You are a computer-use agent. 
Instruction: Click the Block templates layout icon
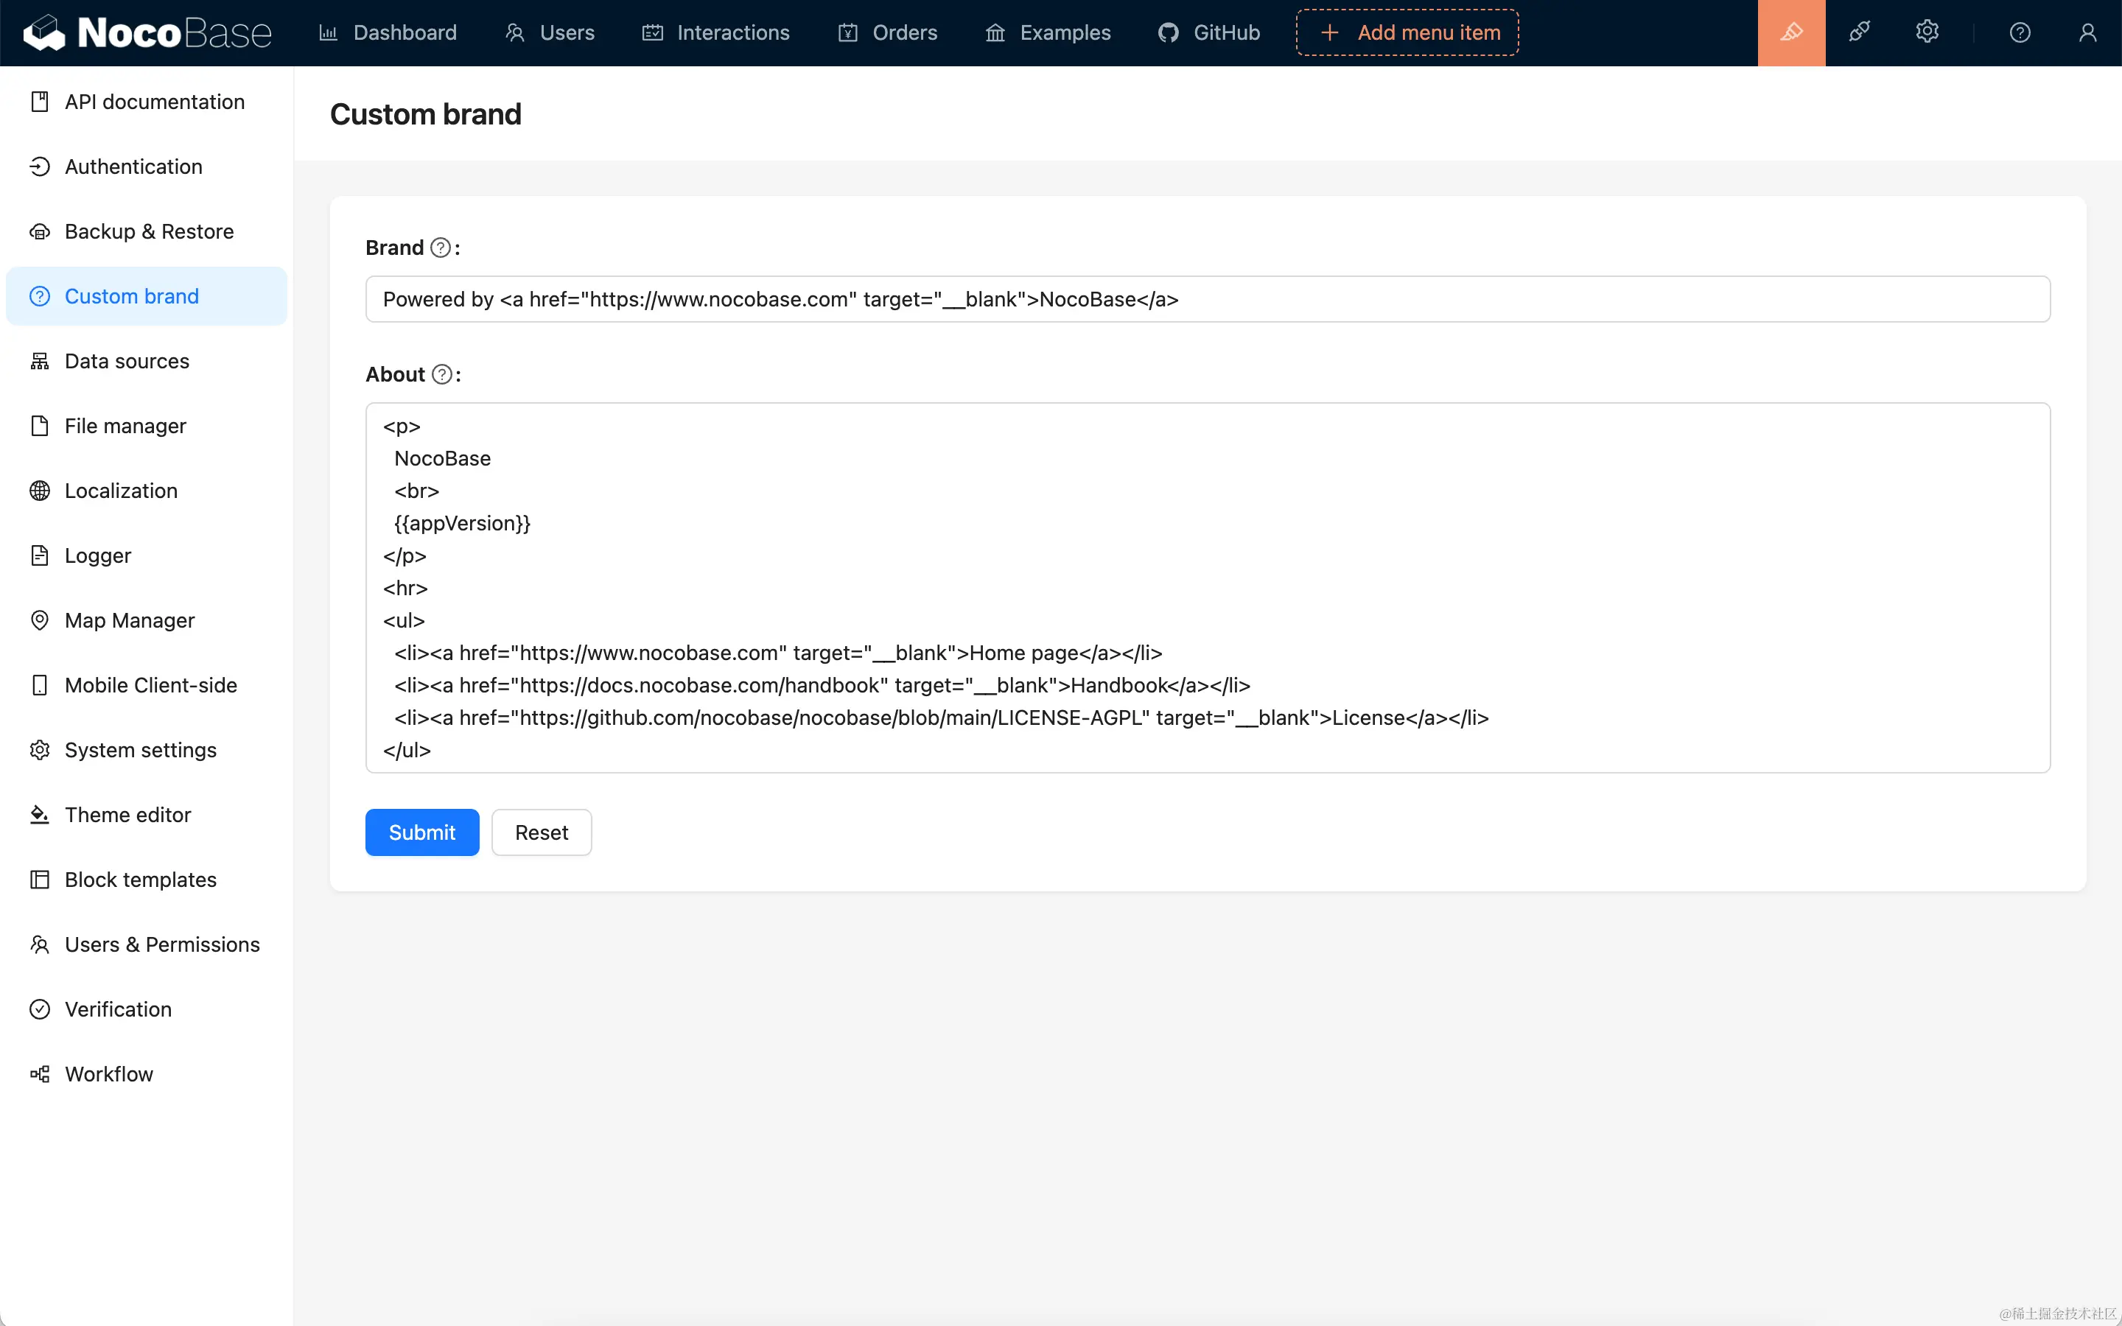[x=40, y=880]
